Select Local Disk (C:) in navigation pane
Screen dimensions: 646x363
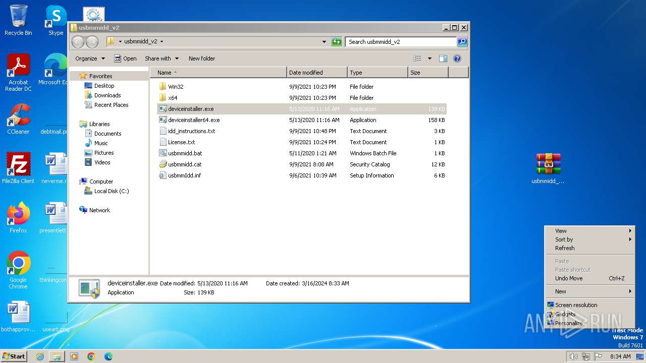click(111, 191)
